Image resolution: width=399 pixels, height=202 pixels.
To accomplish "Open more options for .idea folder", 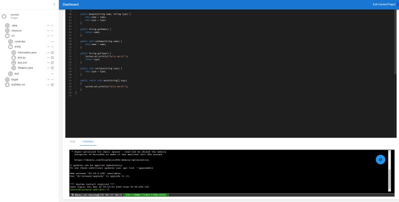I will [48, 25].
